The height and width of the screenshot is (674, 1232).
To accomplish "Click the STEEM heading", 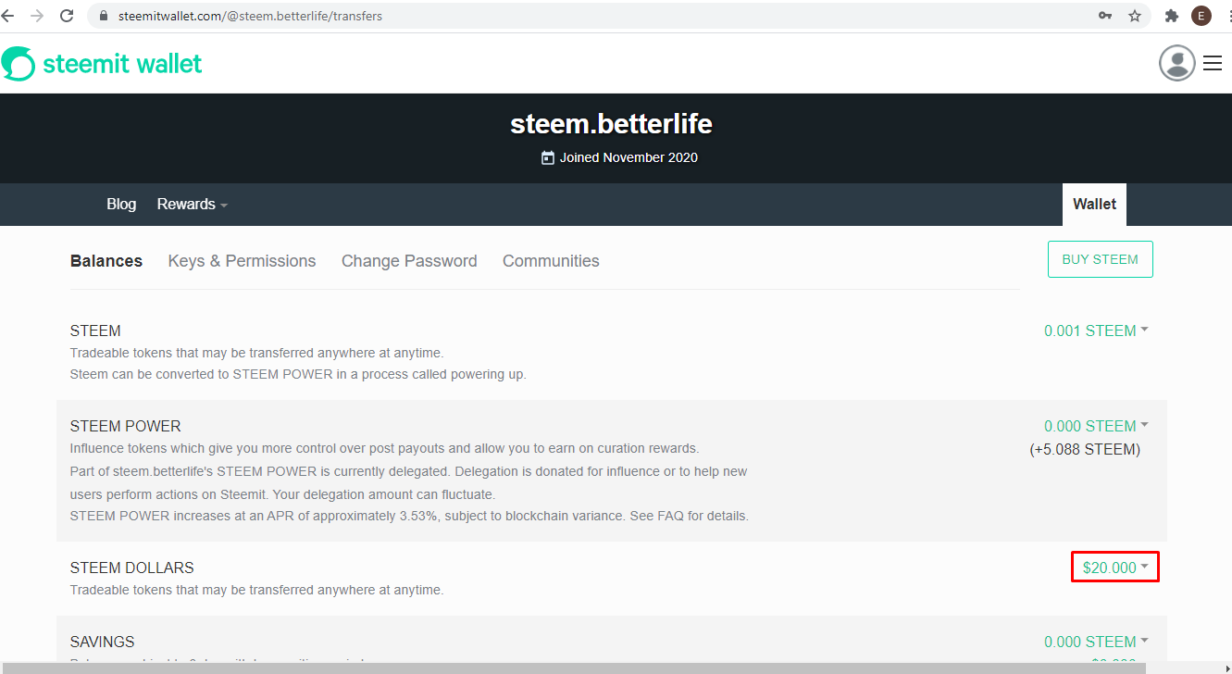I will pos(95,331).
